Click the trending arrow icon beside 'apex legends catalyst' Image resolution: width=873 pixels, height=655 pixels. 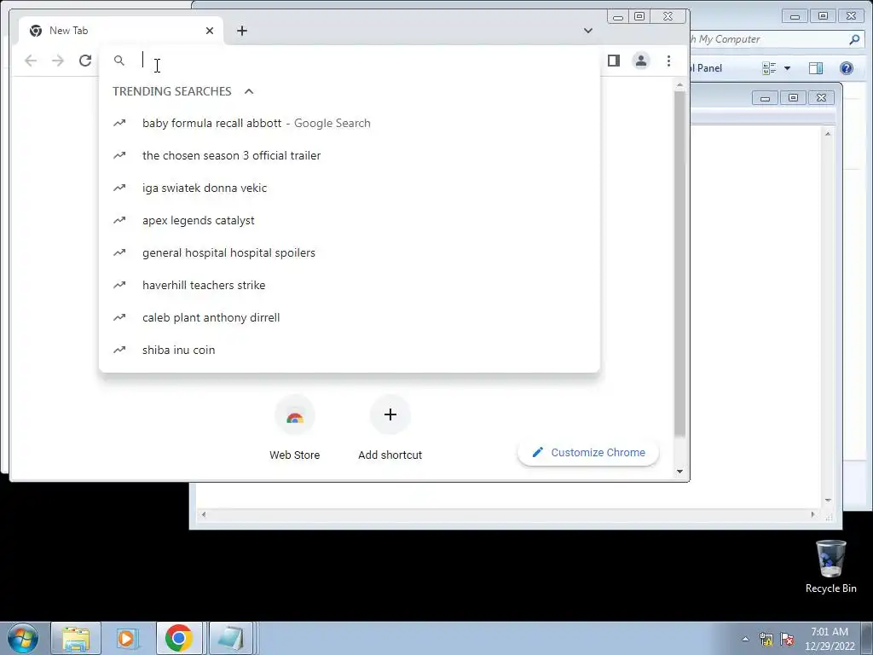pyautogui.click(x=119, y=220)
